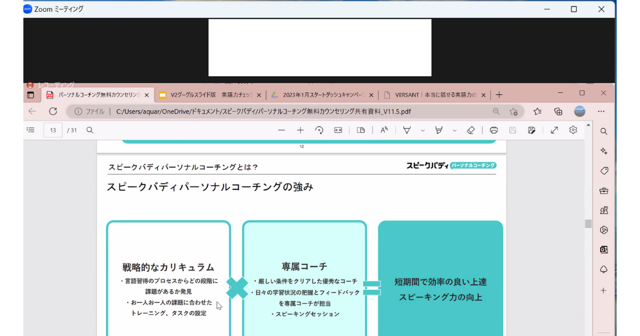Open the Favorites list icon
This screenshot has height=336, width=640.
538,111
